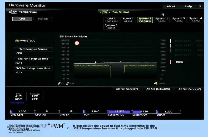Go to next panel with right chevron
Viewport: 208px width, 137px height.
click(109, 12)
